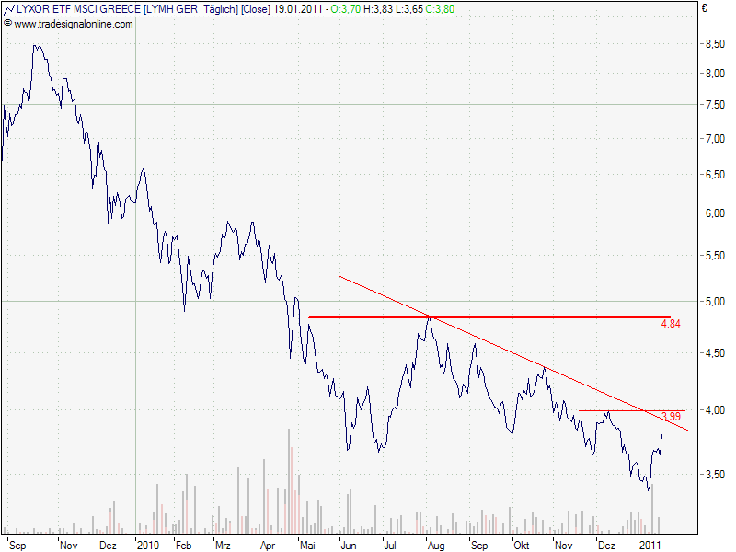
Task: Click the 7,50 price axis label
Action: 716,105
